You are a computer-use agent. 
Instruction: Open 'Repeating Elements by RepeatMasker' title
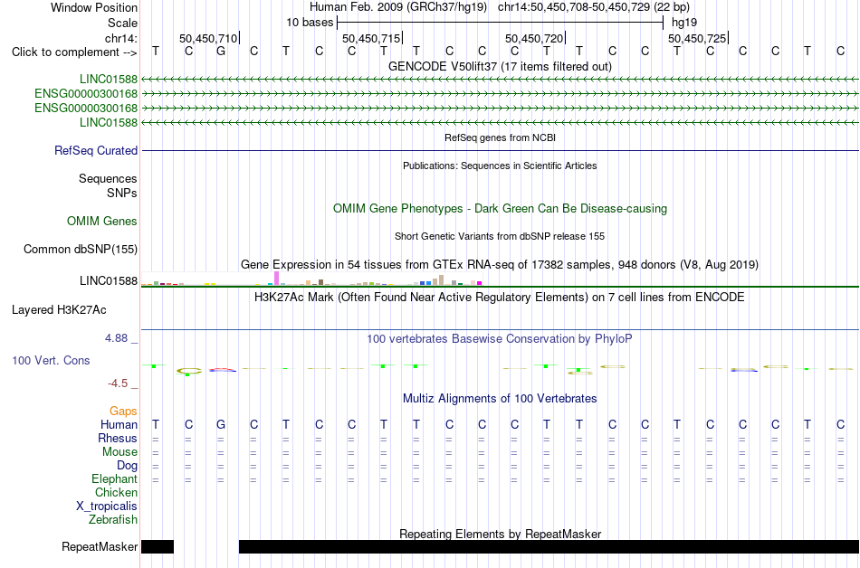[x=500, y=534]
